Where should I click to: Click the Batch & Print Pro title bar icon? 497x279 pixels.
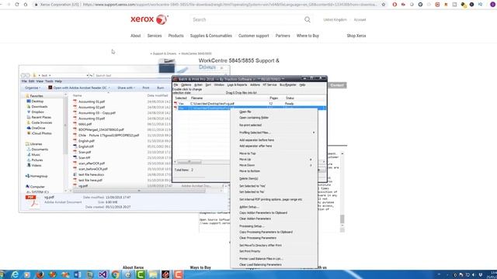pos(176,79)
